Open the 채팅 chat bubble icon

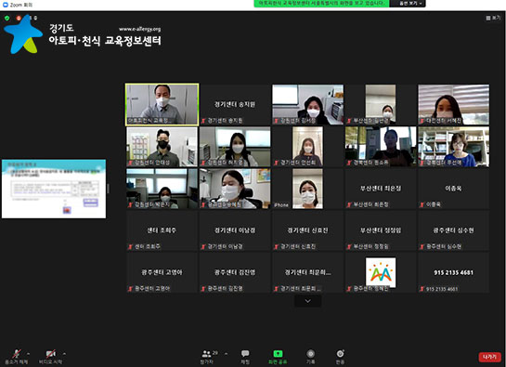(245, 353)
